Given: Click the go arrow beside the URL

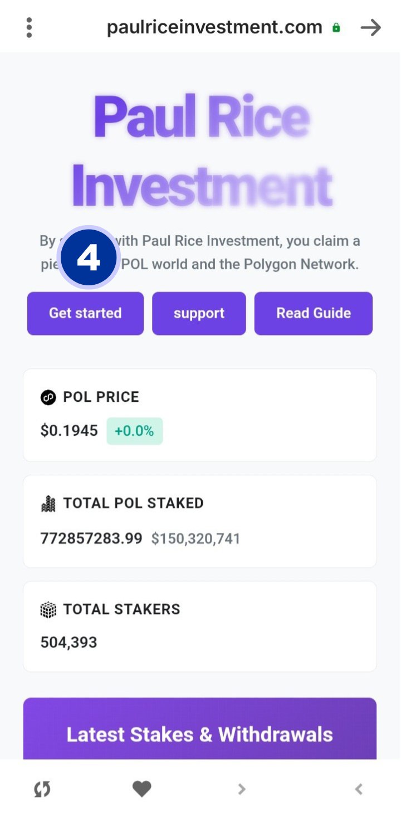Looking at the screenshot, I should pyautogui.click(x=370, y=27).
